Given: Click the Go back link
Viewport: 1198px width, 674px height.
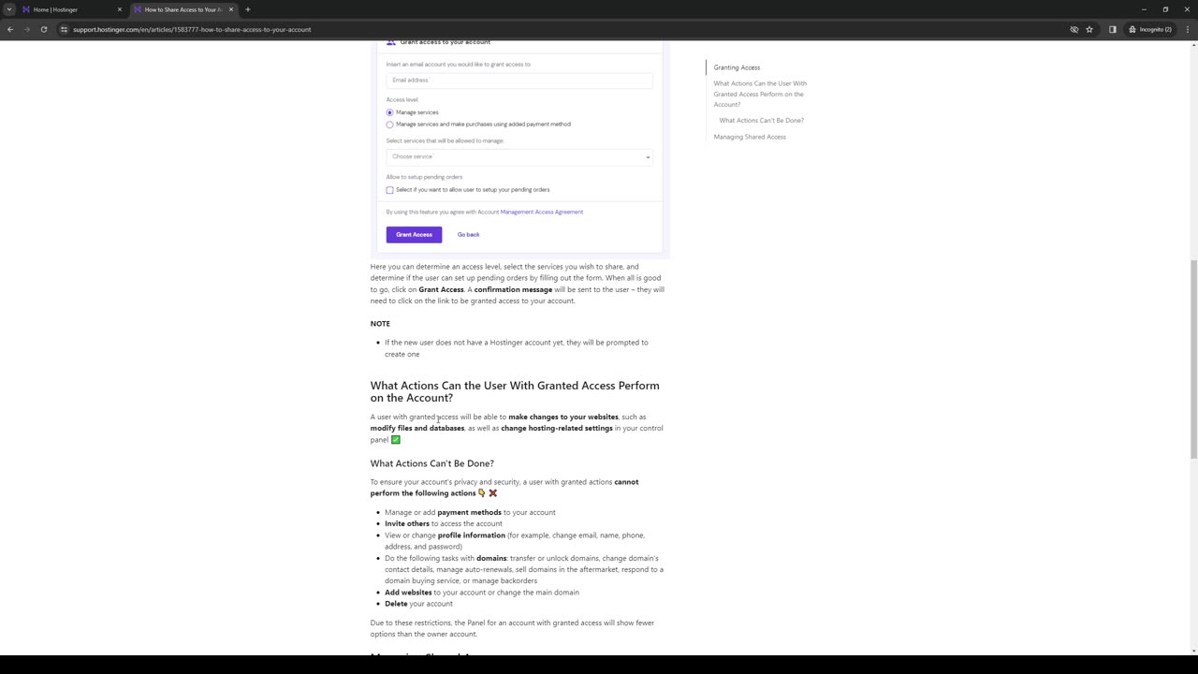Looking at the screenshot, I should click(468, 235).
